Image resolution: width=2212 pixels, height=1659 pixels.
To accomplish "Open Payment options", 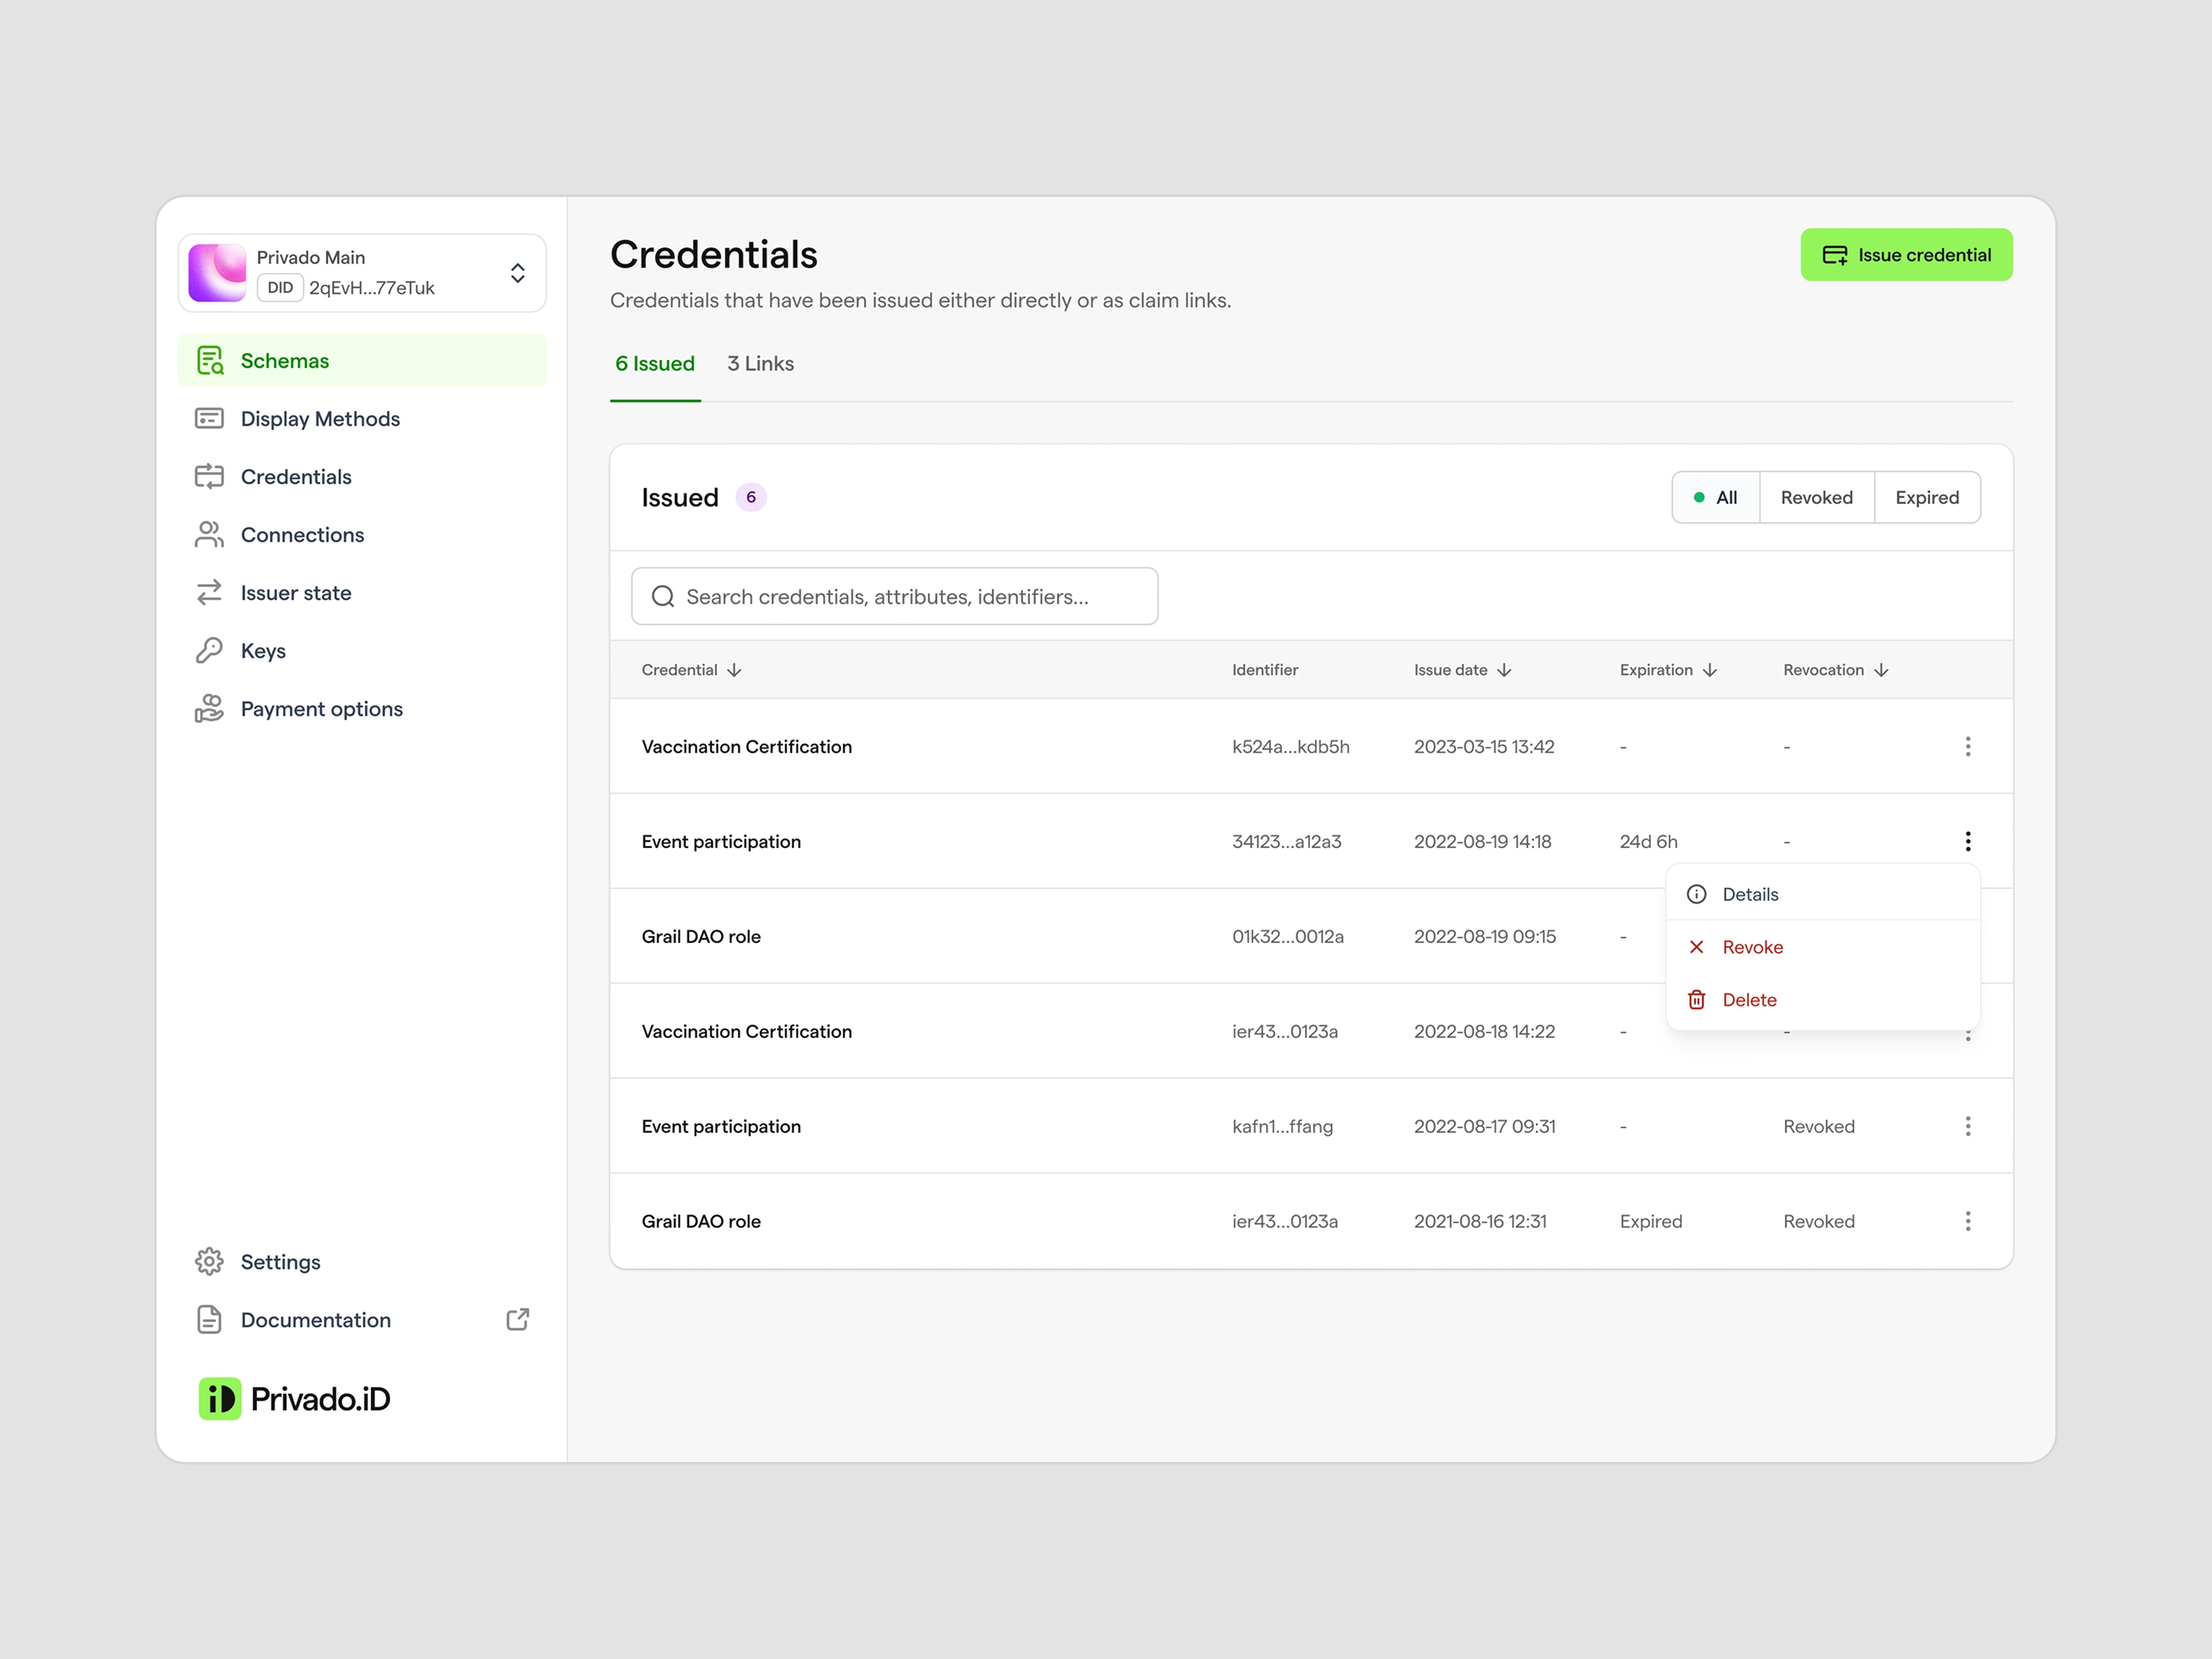I will tap(321, 708).
